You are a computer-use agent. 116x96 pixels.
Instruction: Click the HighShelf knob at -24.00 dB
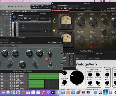(x=98, y=75)
